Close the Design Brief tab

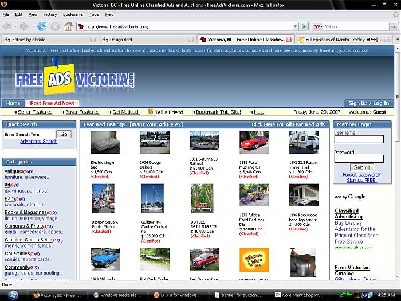pyautogui.click(x=191, y=40)
